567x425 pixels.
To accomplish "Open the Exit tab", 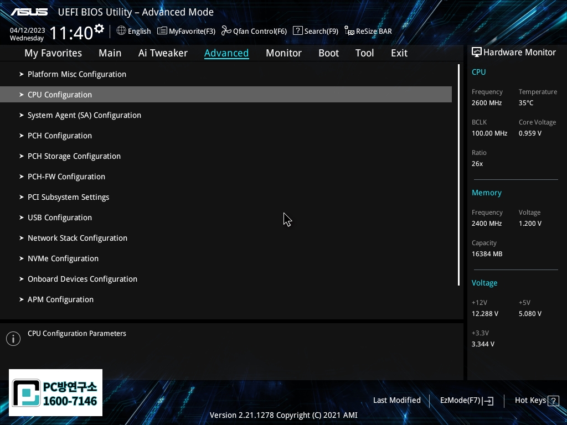I will click(399, 53).
